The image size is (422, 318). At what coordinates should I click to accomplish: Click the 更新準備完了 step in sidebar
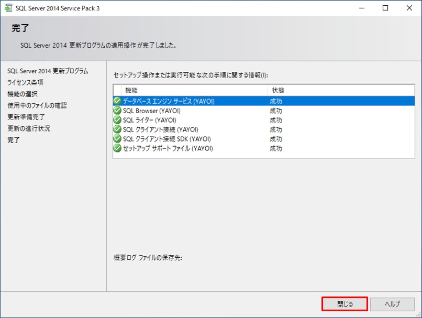[26, 117]
